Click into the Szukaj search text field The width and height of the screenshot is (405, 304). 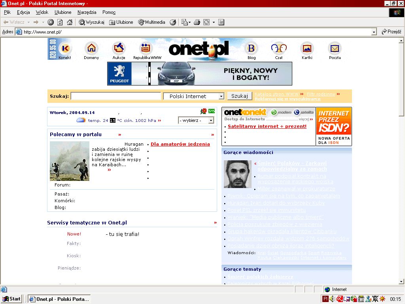(x=116, y=96)
